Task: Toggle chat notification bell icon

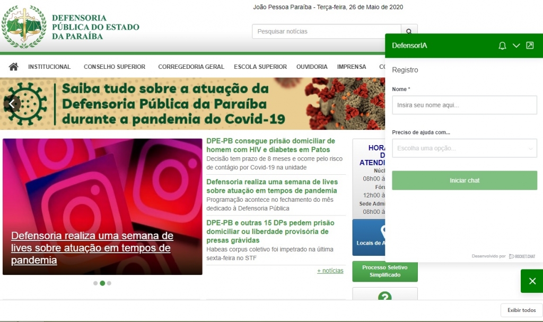Action: (502, 46)
